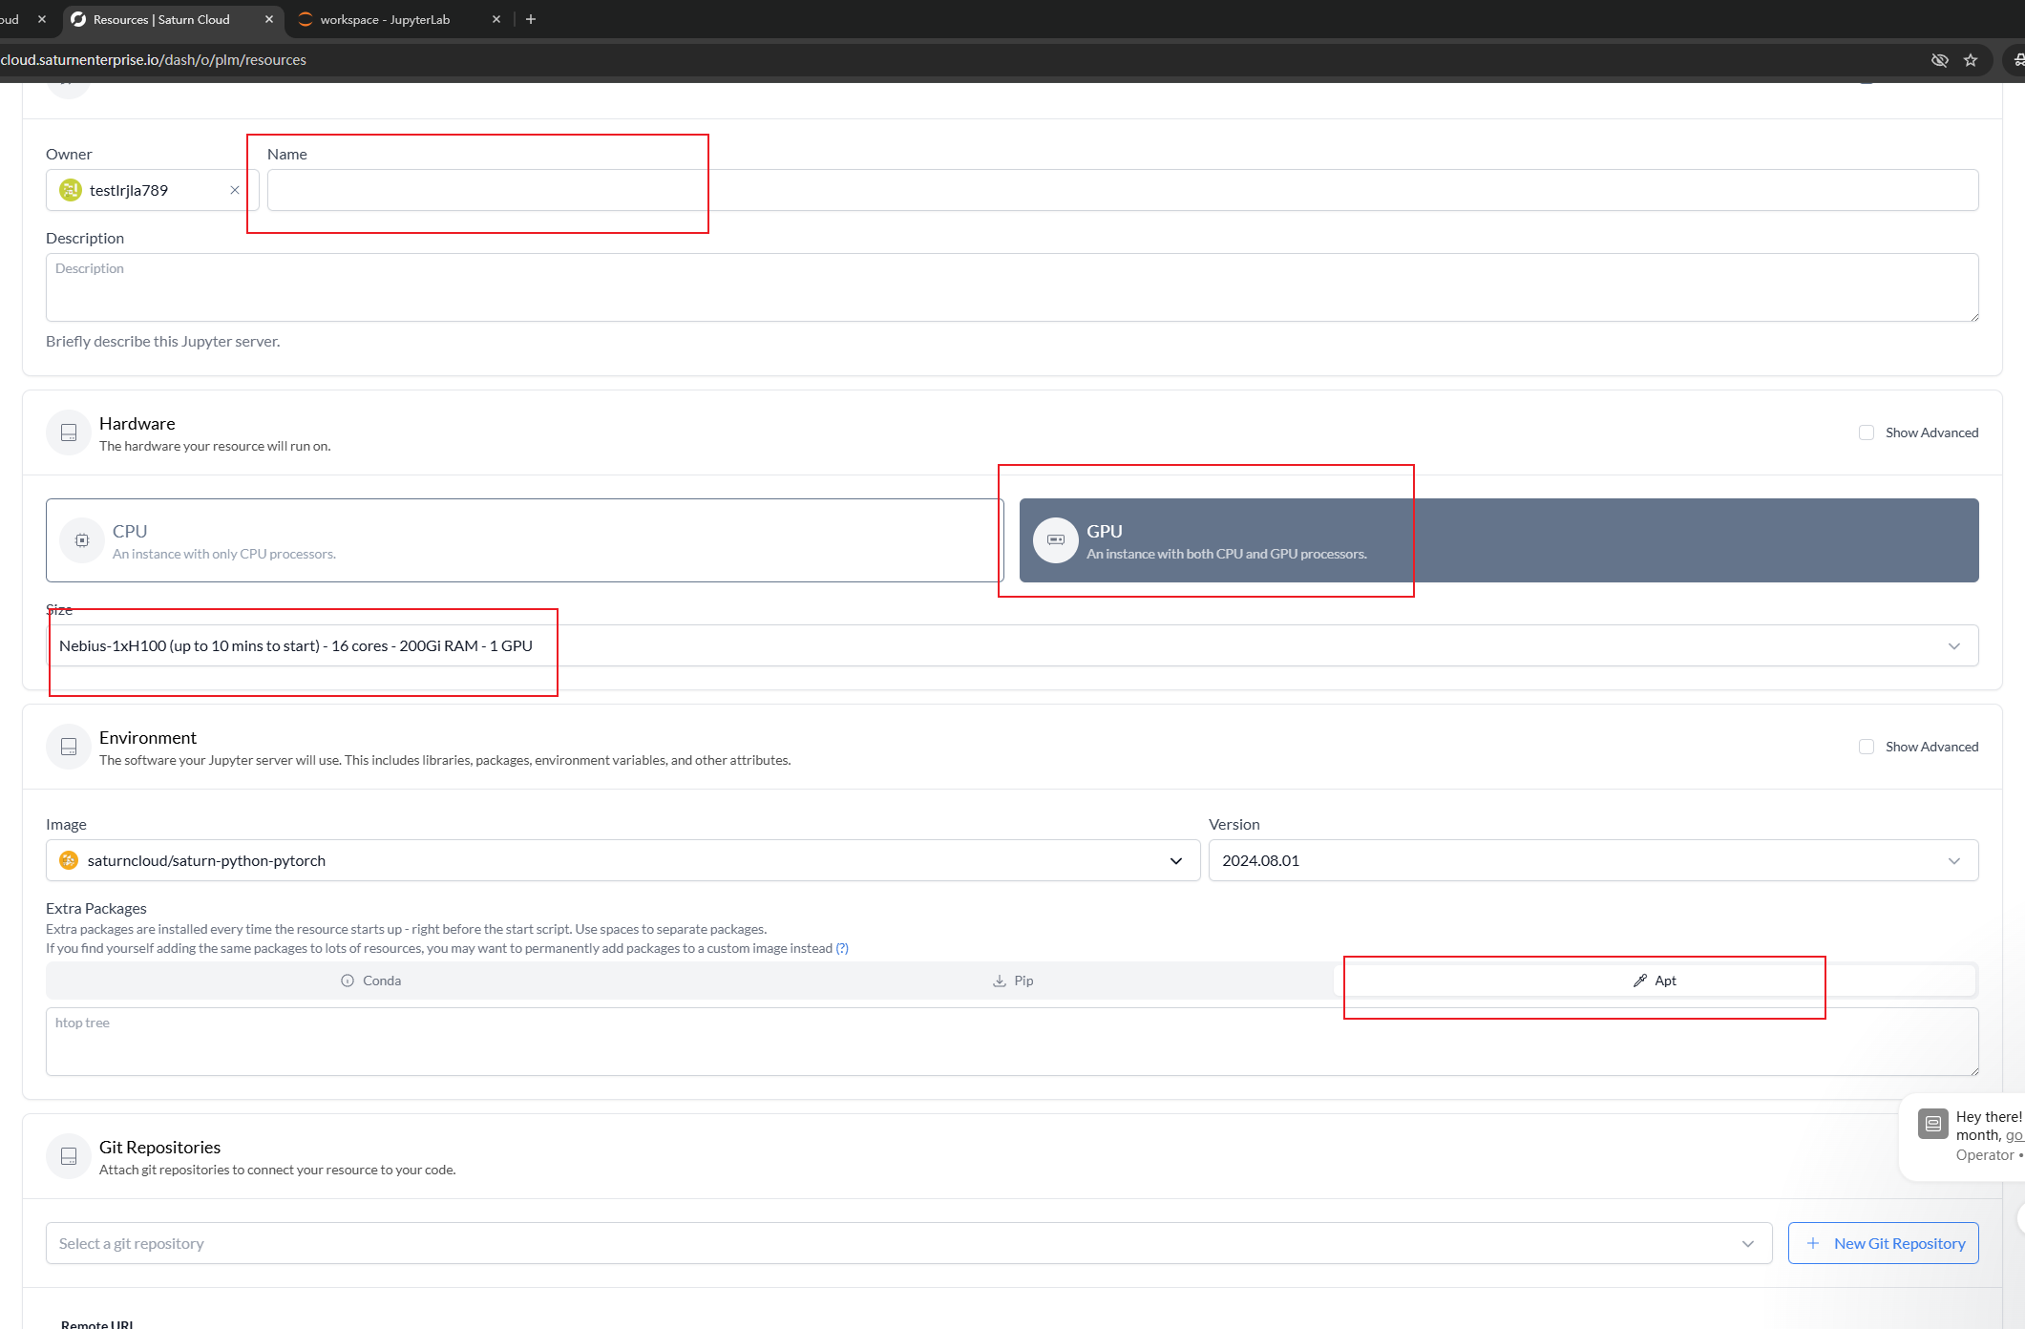Viewport: 2025px width, 1329px height.
Task: Open the Version 2024.08.01 dropdown
Action: [x=1593, y=861]
